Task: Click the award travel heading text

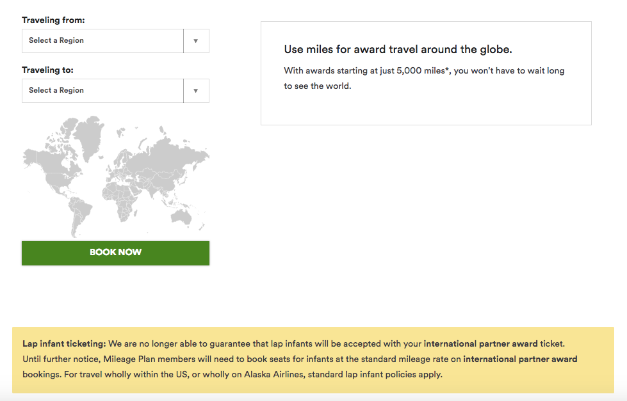Action: [x=398, y=49]
